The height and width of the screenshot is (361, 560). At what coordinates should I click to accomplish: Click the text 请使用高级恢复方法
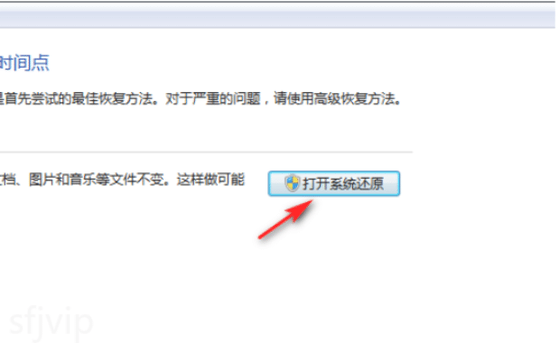[334, 98]
